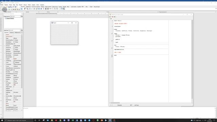This screenshot has width=217, height=122.
Task: Open the Файл menu
Action: (2, 5)
